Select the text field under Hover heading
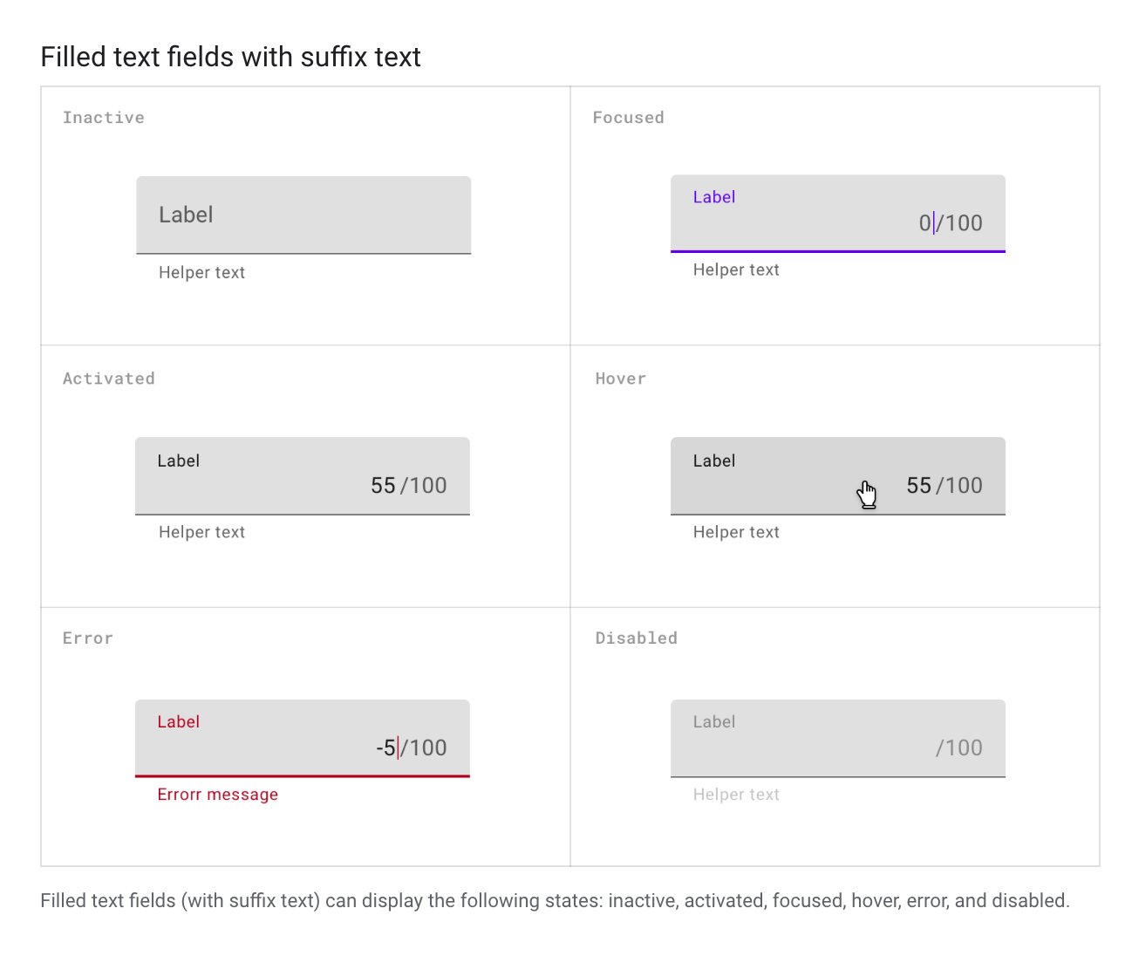The image size is (1125, 956). point(785,476)
